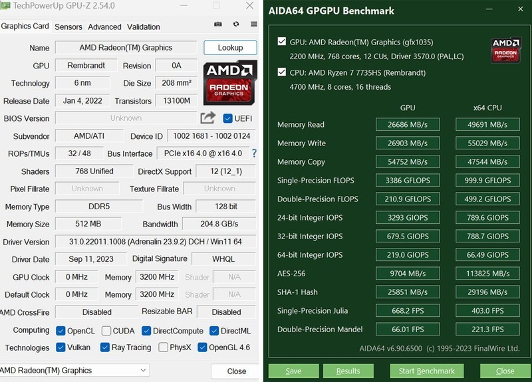Click Start Benchmark
Viewport: 532px width, 382px height.
[427, 371]
